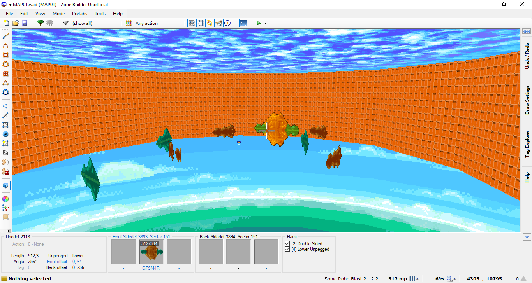The image size is (532, 283).
Task: Collapse the info panel with blue arrow
Action: pos(527,237)
